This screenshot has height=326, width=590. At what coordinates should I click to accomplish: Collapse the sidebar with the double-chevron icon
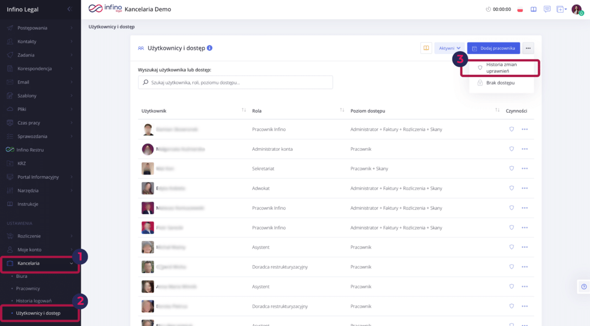coord(69,9)
